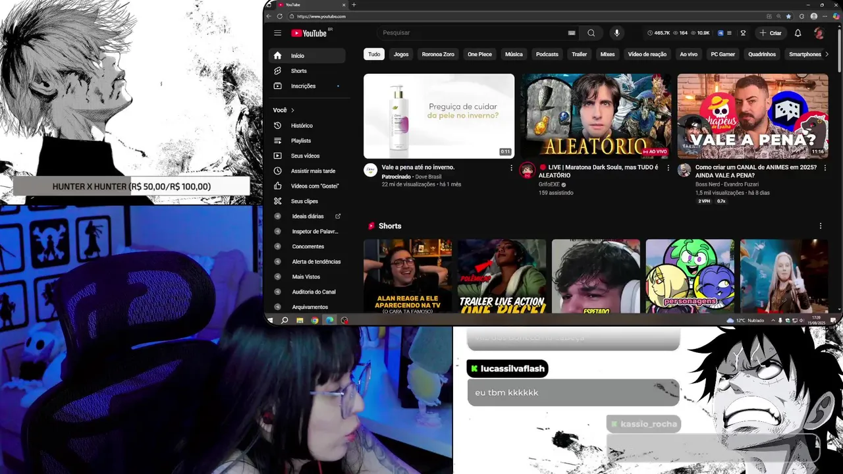This screenshot has width=843, height=474.
Task: Open the ALEATÓRIO live stream thumbnail
Action: [x=595, y=116]
